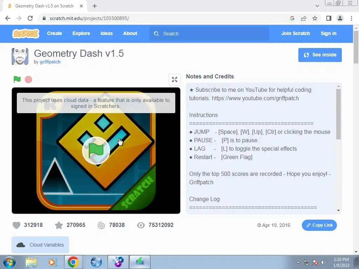
Task: View site information lock icon
Action: (44, 18)
